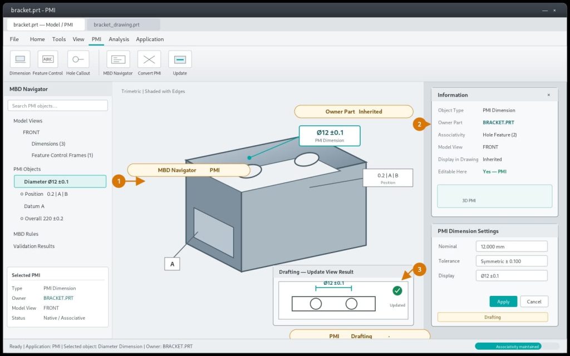Click the datum A label in viewport
This screenshot has width=570, height=356.
[173, 264]
